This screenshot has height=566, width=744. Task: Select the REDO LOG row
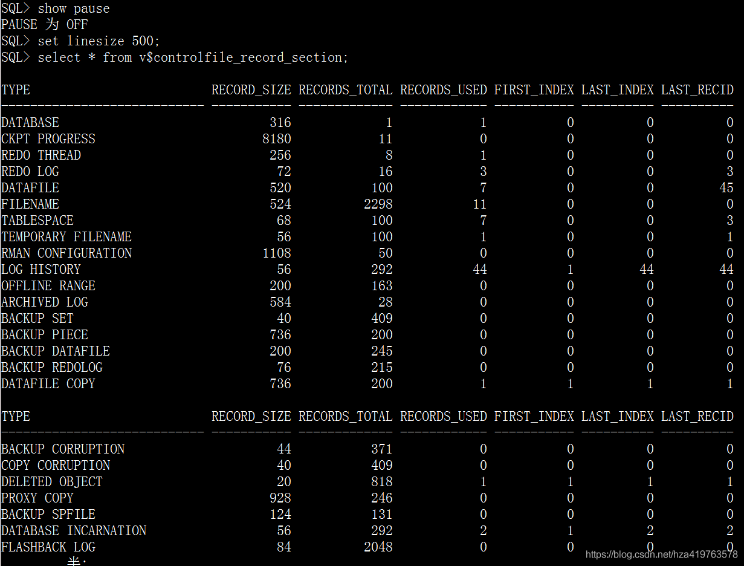coord(30,171)
